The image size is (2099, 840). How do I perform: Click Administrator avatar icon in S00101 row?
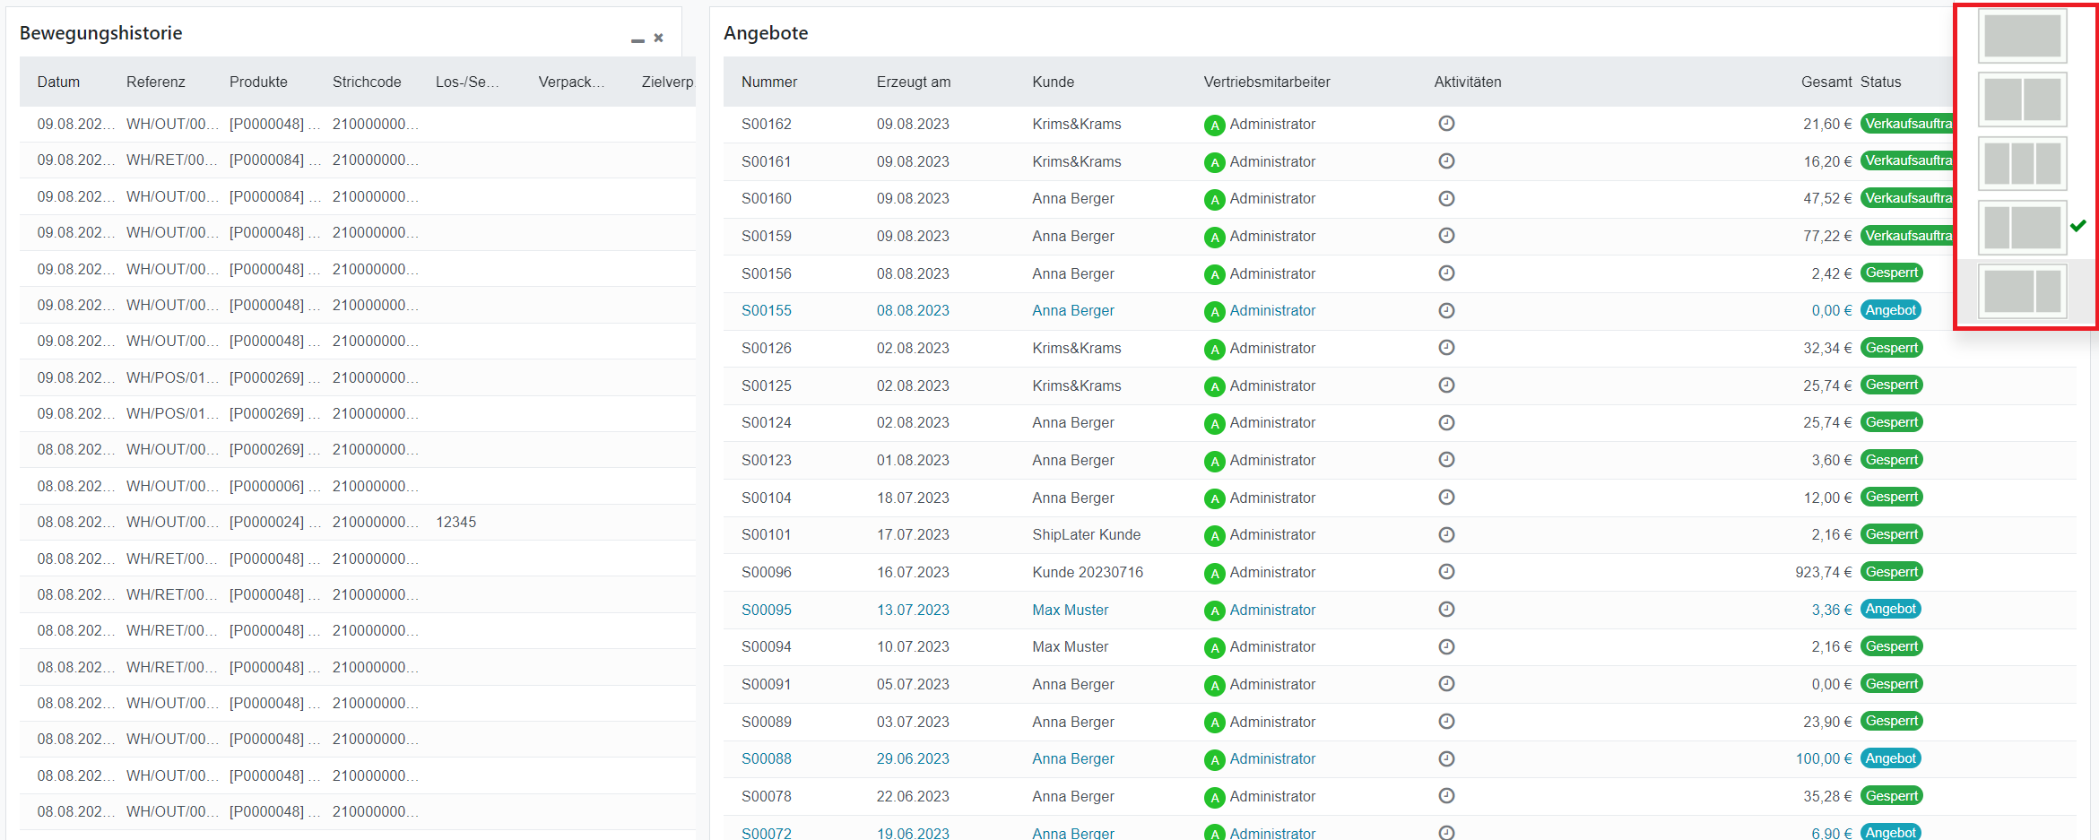pyautogui.click(x=1214, y=536)
